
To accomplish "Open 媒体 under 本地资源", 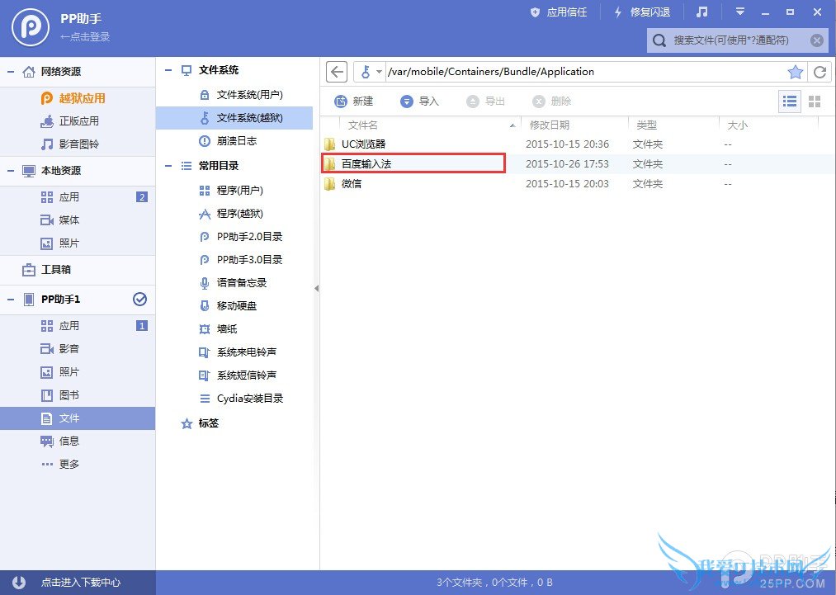I will [x=78, y=220].
